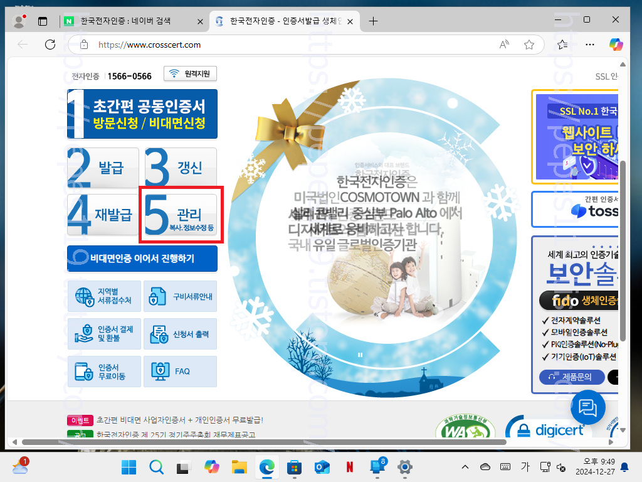Image resolution: width=642 pixels, height=482 pixels.
Task: Open 인증서 무료이동 tile
Action: pos(104,372)
